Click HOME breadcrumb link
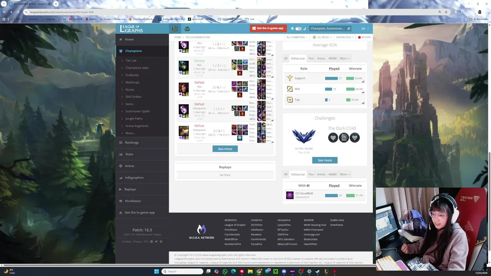Image resolution: width=491 pixels, height=276 pixels. pos(178,38)
